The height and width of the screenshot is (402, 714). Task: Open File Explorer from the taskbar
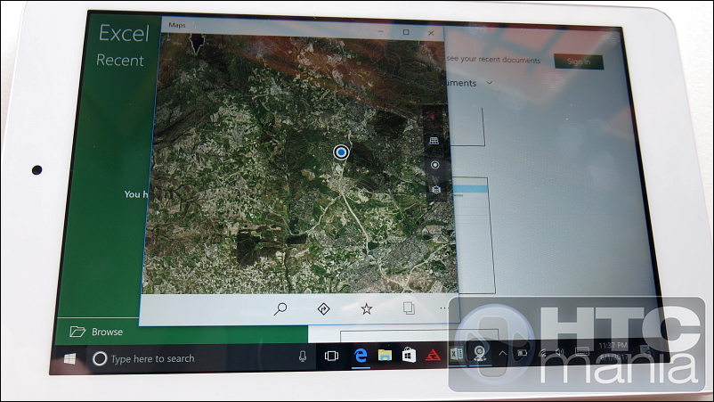point(385,355)
